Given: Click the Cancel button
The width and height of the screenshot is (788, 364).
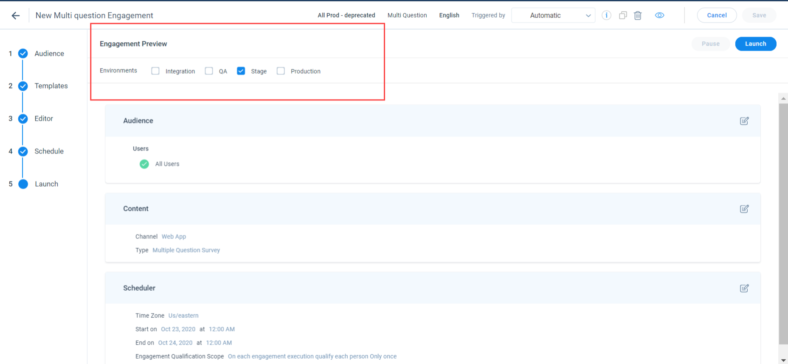Looking at the screenshot, I should click(x=717, y=15).
